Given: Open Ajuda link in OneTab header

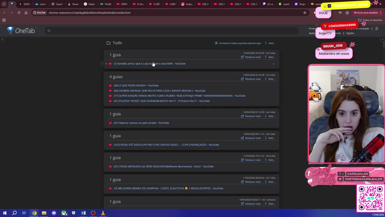Looking at the screenshot, I should (x=312, y=33).
